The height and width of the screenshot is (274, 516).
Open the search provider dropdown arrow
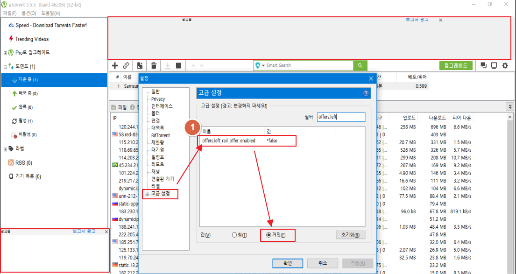[263, 65]
